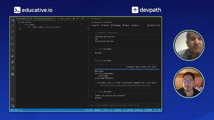The height and width of the screenshot is (120, 214).
Task: Split the editor to the right
Action: (83, 19)
